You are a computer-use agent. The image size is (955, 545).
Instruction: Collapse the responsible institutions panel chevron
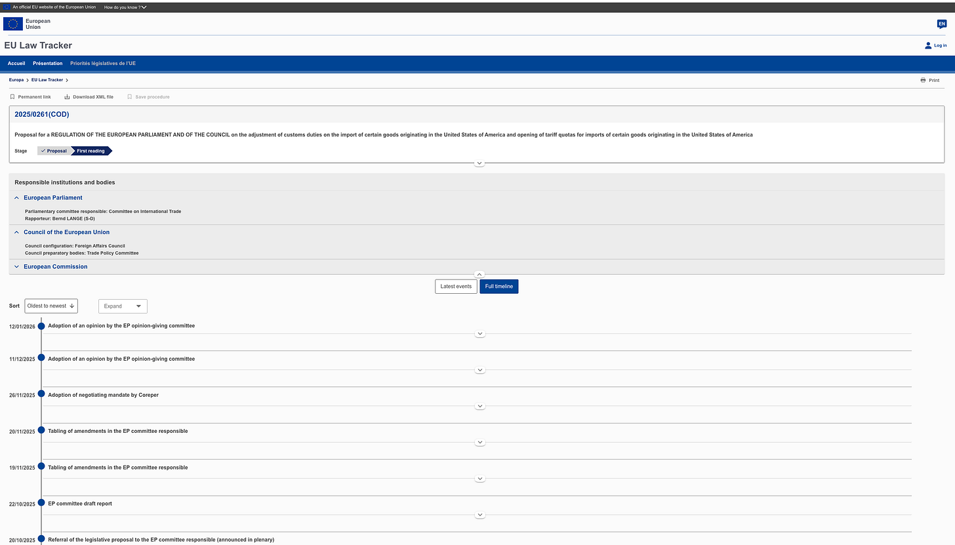pyautogui.click(x=479, y=274)
